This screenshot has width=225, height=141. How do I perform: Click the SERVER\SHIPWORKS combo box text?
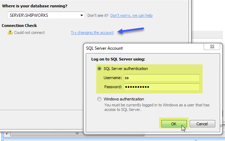tap(29, 15)
